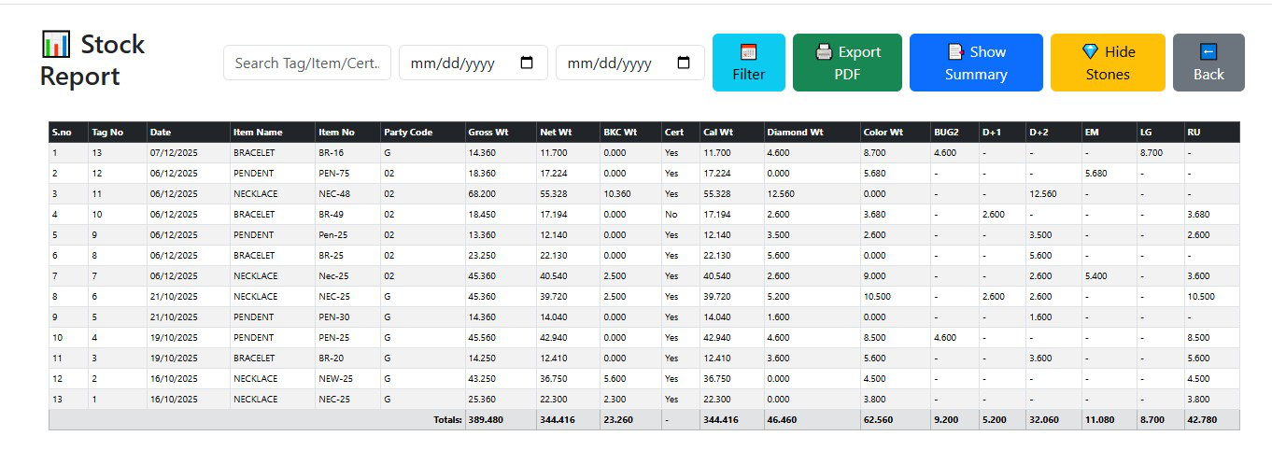
Task: Open the second date field's calendar picker
Action: (684, 63)
